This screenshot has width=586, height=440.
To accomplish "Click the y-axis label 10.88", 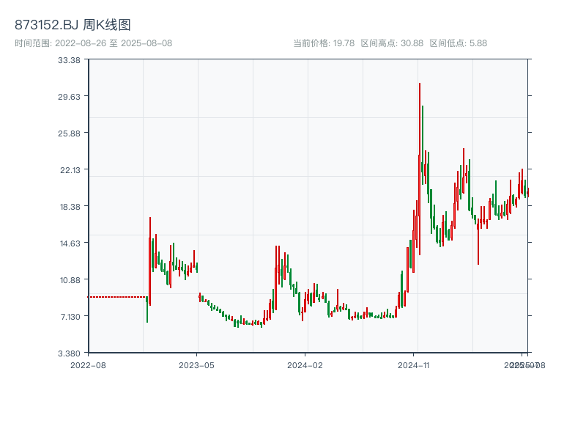I will point(70,280).
